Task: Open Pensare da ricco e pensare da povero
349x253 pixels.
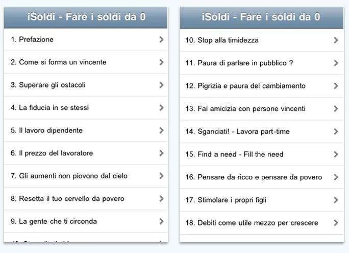Action: click(x=262, y=177)
